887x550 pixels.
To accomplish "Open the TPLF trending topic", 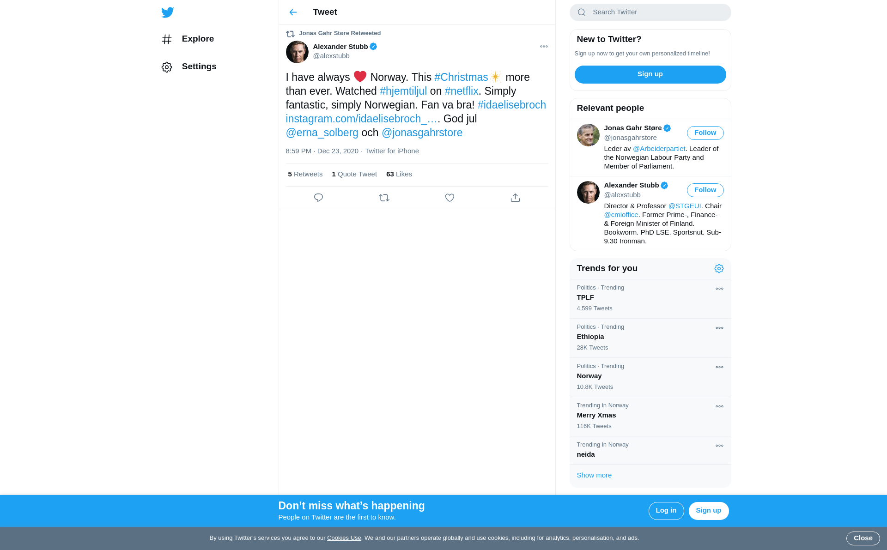I will (650, 299).
